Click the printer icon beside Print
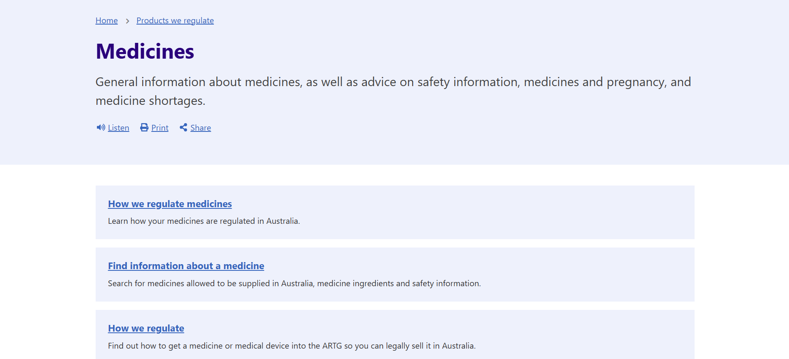Viewport: 789px width, 359px height. (144, 128)
